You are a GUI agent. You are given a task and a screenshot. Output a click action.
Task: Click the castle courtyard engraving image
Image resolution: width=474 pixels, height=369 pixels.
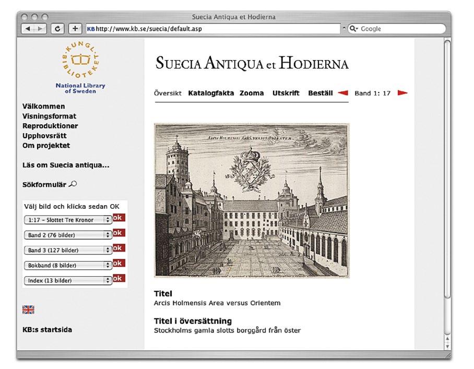coord(252,200)
